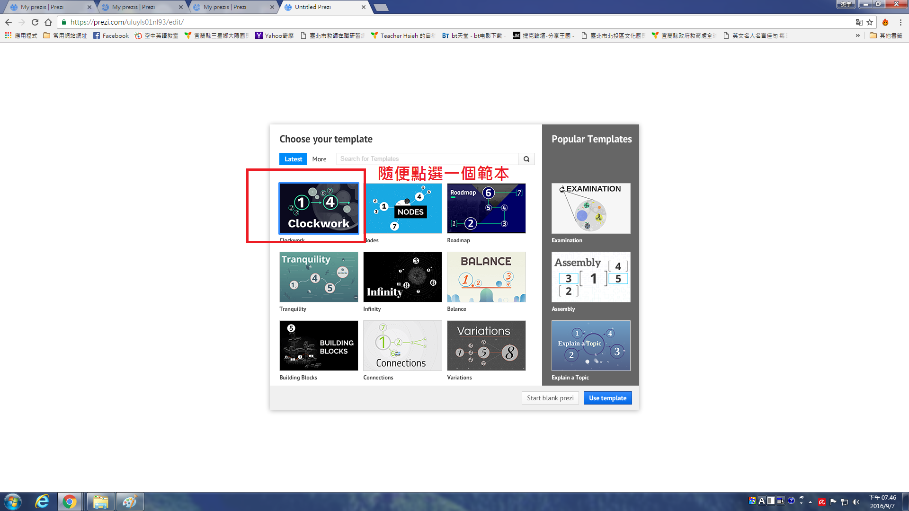Image resolution: width=909 pixels, height=511 pixels.
Task: Show hidden tray icons arrow
Action: click(811, 502)
